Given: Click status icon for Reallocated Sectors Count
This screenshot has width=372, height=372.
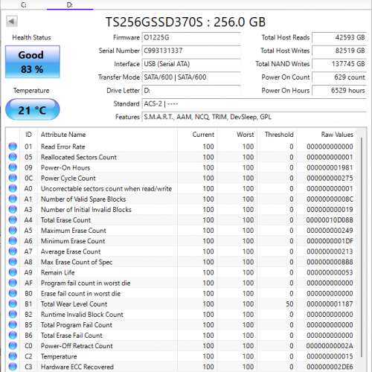Looking at the screenshot, I should point(13,157).
